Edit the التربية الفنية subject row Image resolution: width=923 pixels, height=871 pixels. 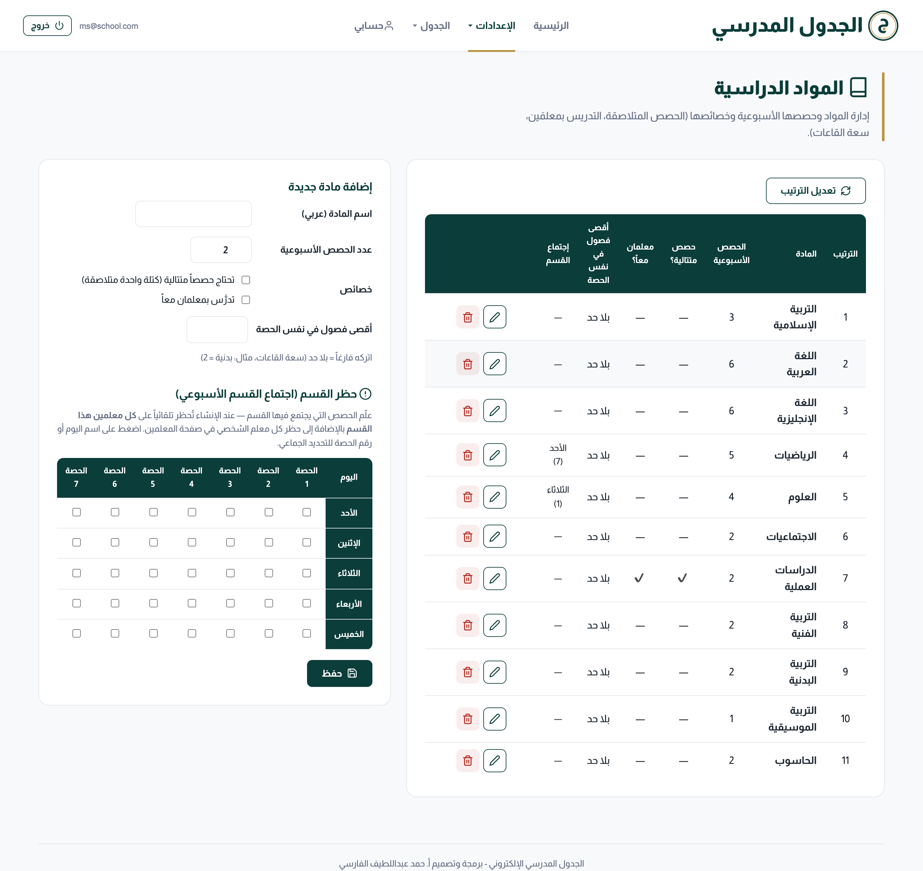[x=495, y=625]
